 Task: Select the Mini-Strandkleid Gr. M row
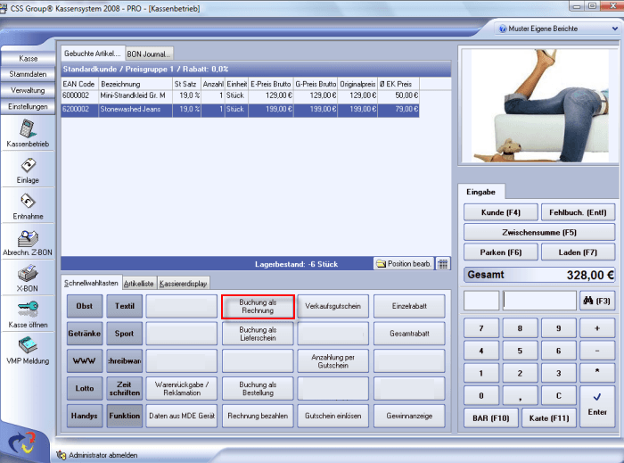pyautogui.click(x=240, y=96)
